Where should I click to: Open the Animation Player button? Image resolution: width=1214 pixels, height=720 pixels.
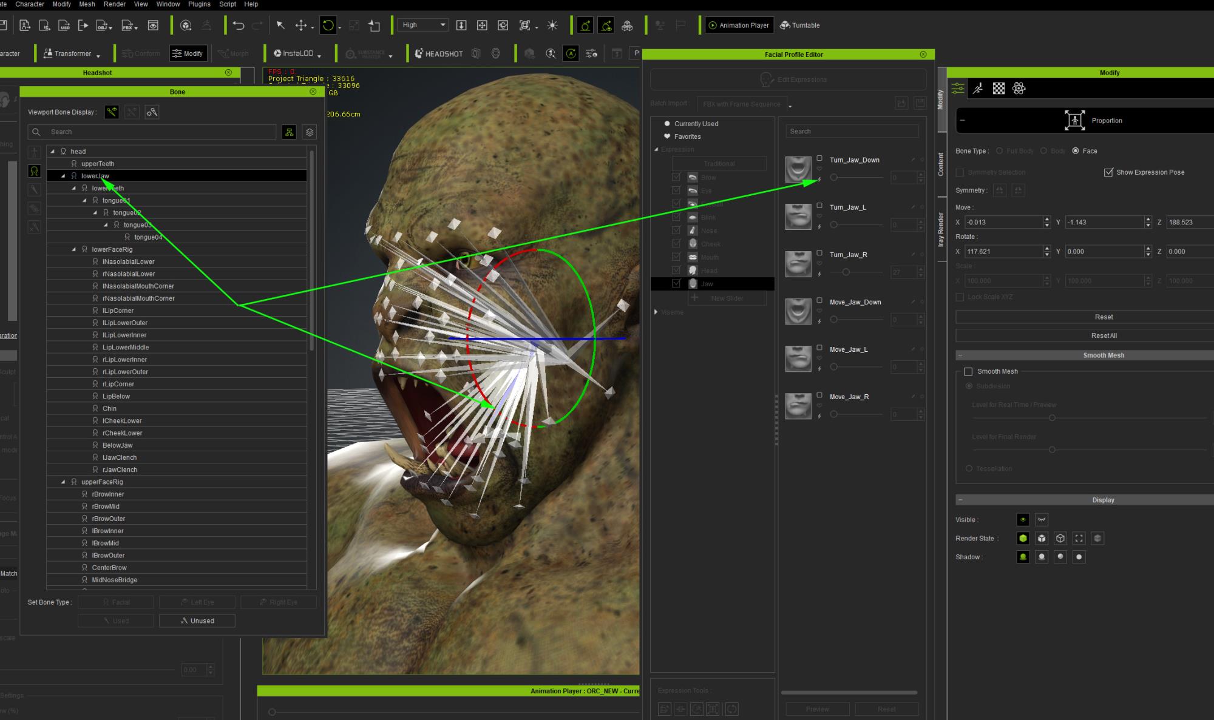point(739,25)
